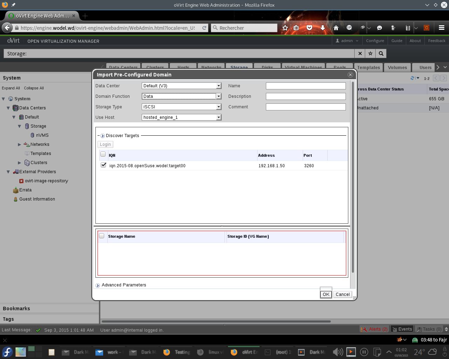Screen dimensions: 449x359
Task: Check the select-all IQN header checkbox
Action: tap(103, 154)
